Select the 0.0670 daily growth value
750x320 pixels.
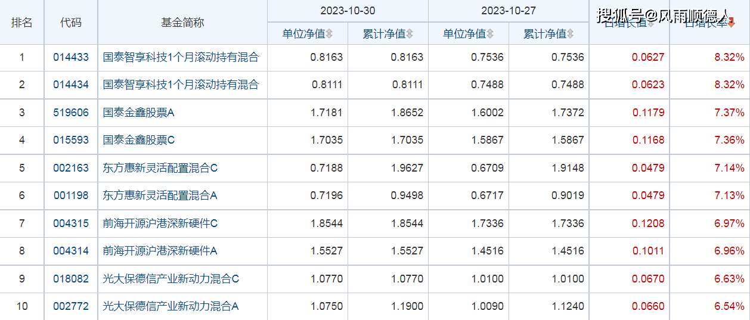tap(648, 279)
